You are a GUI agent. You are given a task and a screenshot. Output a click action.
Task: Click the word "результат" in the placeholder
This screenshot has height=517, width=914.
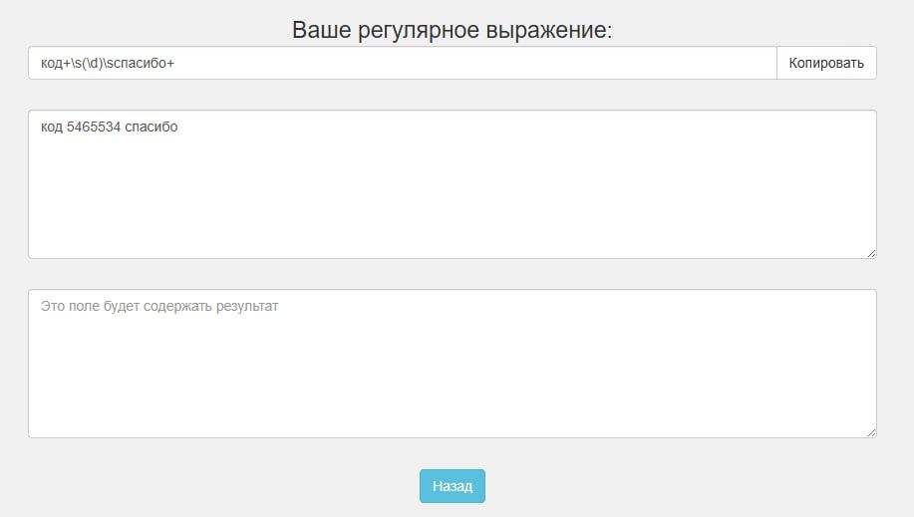pos(247,306)
